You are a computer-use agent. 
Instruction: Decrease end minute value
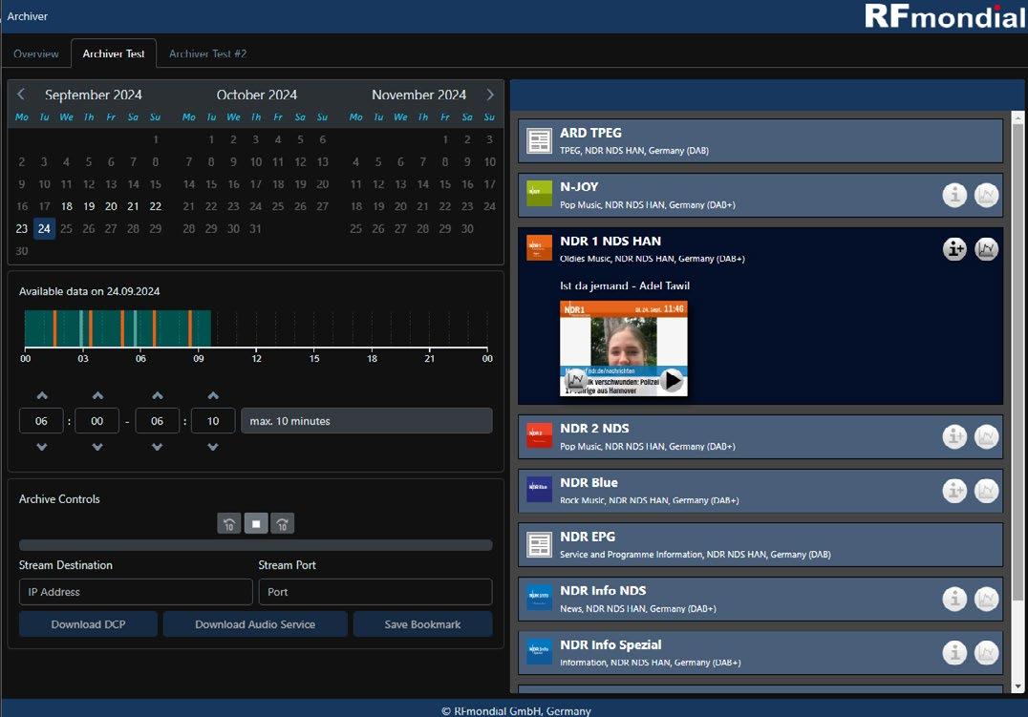pyautogui.click(x=213, y=447)
